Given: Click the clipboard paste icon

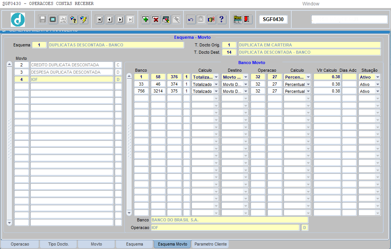Looking at the screenshot, I should point(201,19).
